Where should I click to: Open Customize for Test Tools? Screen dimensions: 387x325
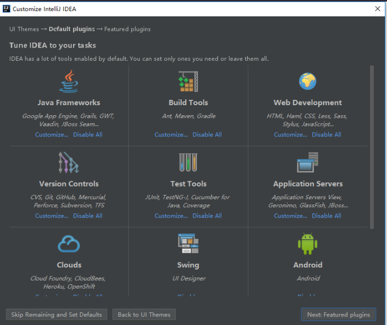click(171, 216)
